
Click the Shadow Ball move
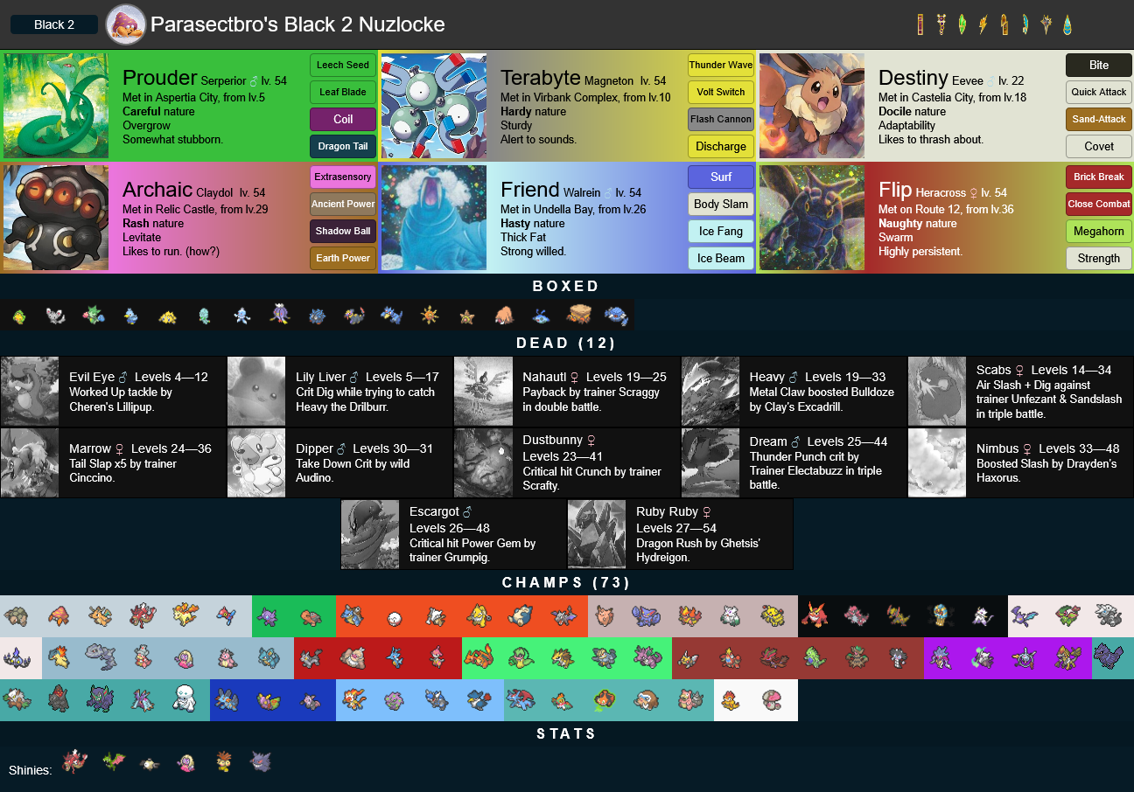343,231
